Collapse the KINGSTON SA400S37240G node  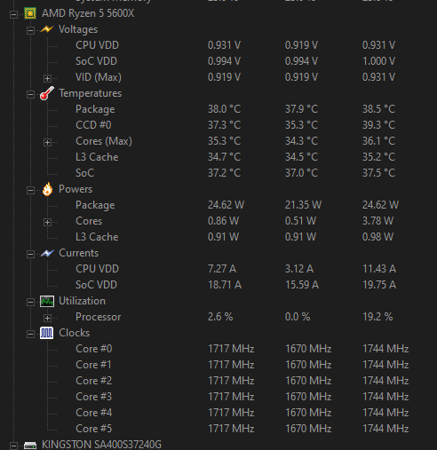click(13, 446)
